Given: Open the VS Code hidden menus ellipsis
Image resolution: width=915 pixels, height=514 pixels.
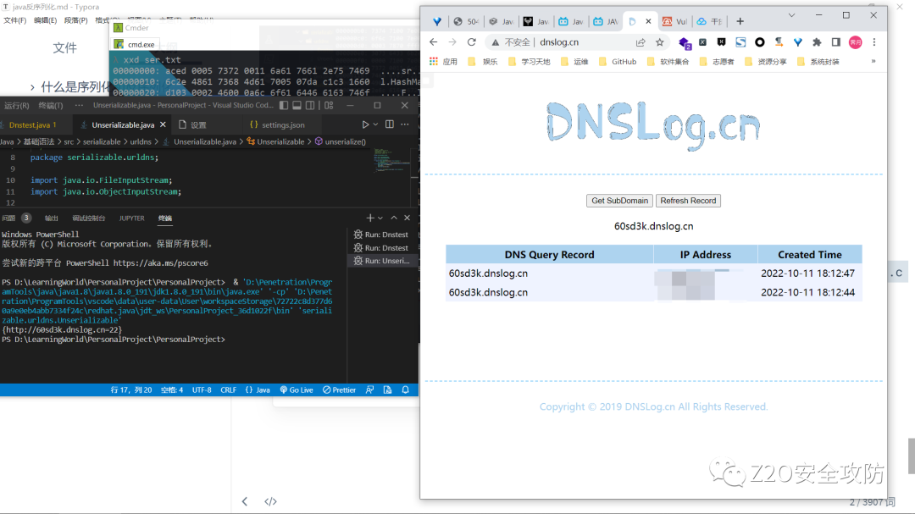Looking at the screenshot, I should 79,106.
